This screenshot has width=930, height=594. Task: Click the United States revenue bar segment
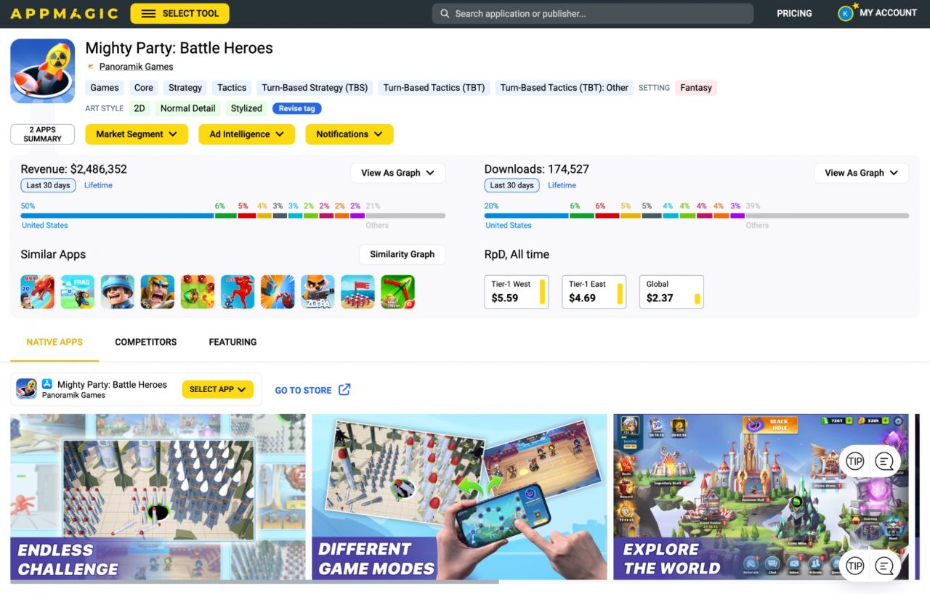[x=117, y=216]
